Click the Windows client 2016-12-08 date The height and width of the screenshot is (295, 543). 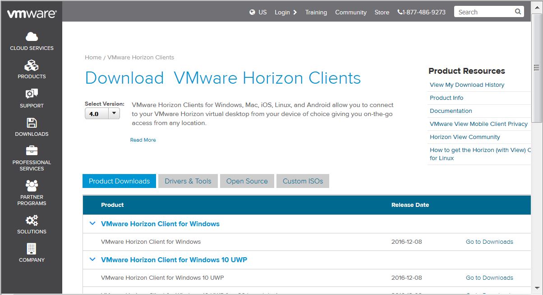406,241
